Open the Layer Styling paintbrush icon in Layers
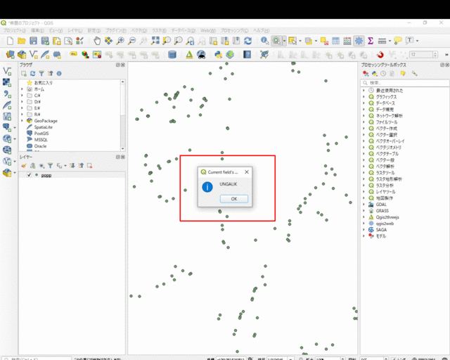Screen dimensions: 450x360 [x=24, y=166]
